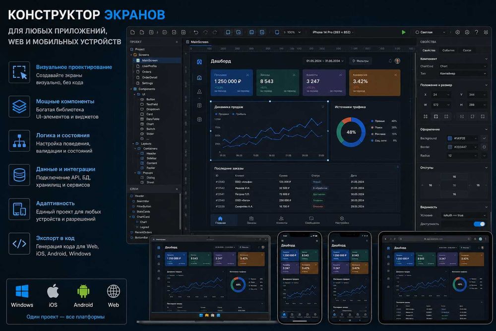Click the user avatar in Дашборд header

tap(397, 61)
